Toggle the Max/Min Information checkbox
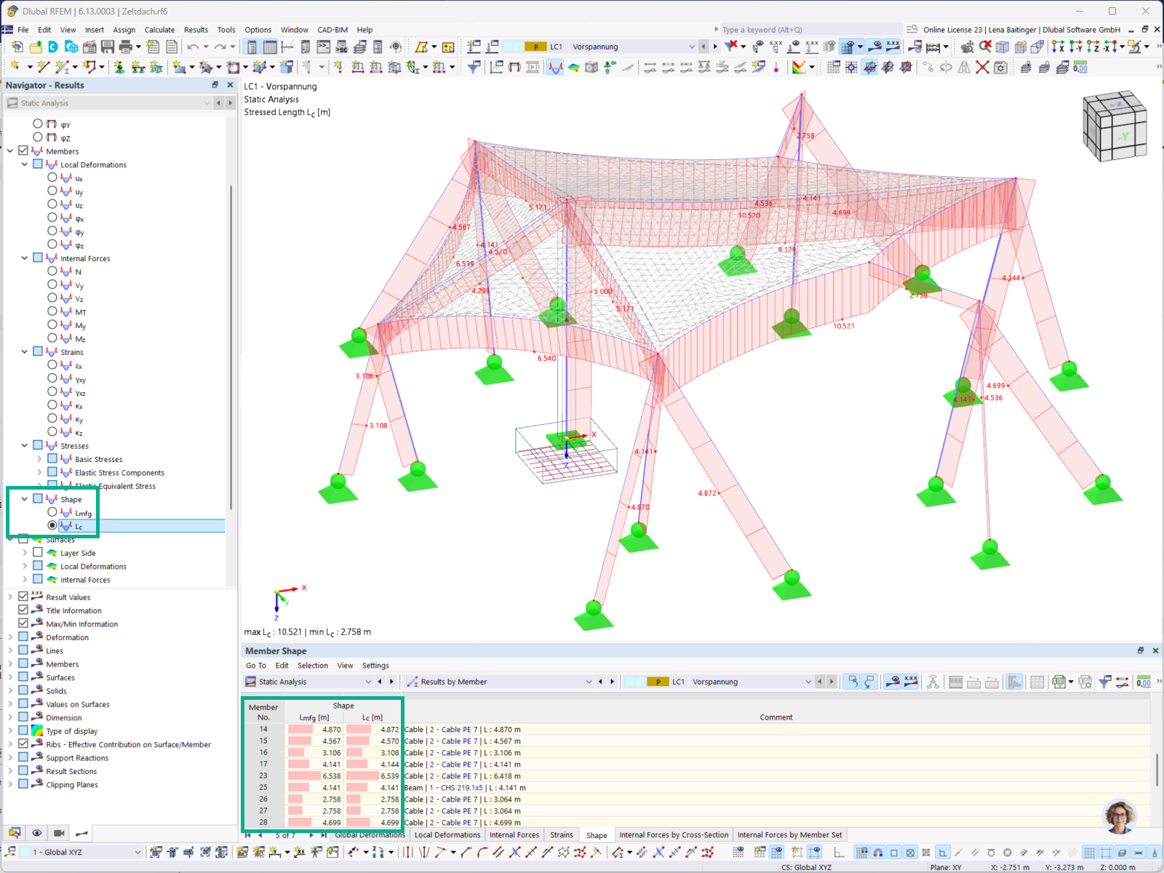This screenshot has width=1164, height=873. coord(23,623)
